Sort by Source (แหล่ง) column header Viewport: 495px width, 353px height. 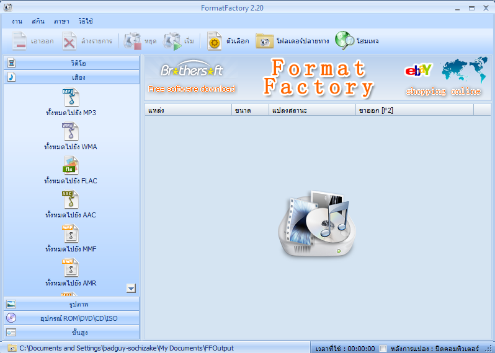(x=188, y=110)
